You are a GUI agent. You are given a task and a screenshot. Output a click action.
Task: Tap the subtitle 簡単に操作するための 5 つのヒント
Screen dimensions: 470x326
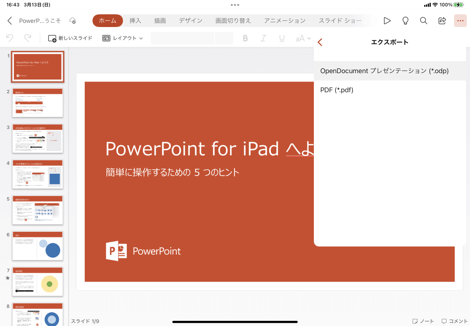[172, 172]
